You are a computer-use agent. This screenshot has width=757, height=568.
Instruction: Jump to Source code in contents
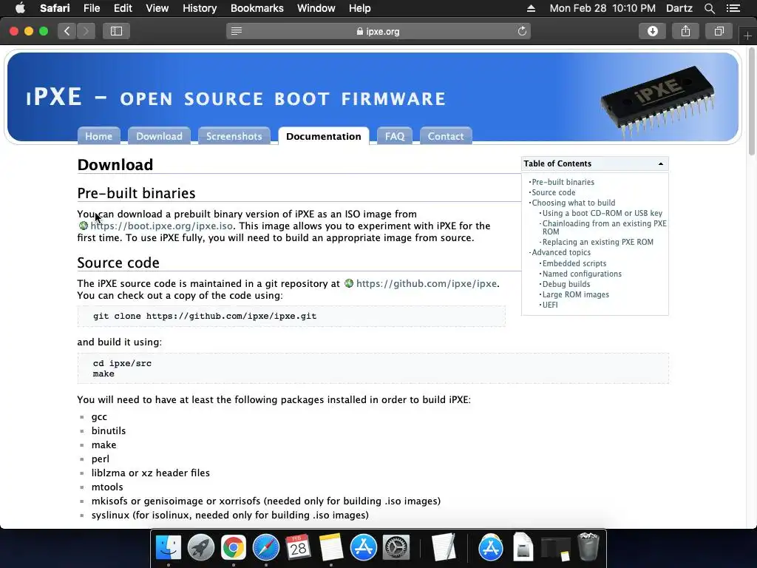[x=553, y=192]
